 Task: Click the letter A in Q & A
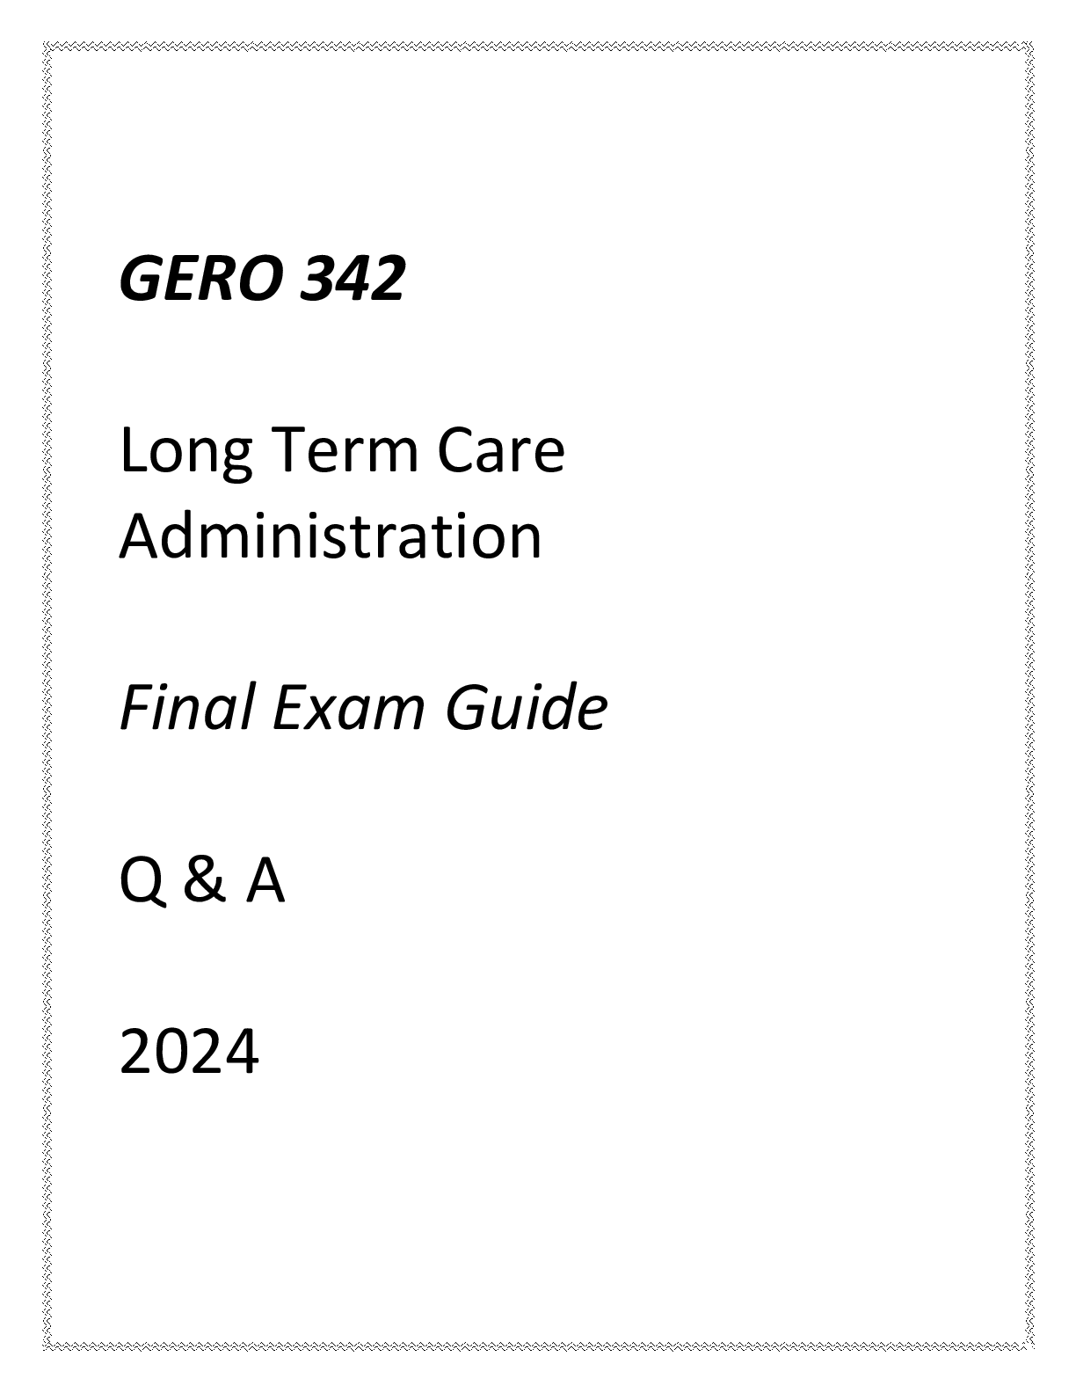pos(265,881)
